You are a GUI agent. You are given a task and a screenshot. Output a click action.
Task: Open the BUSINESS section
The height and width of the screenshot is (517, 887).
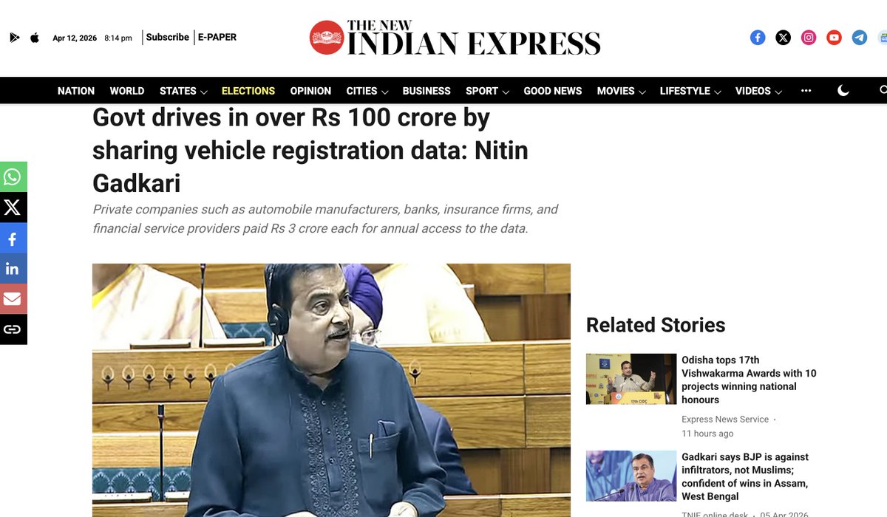coord(426,91)
